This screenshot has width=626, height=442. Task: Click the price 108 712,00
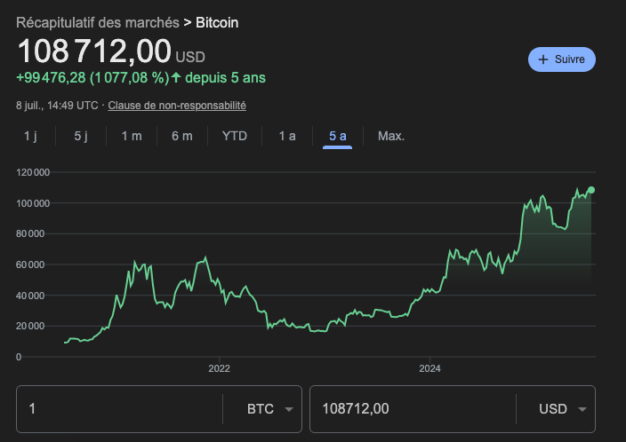tap(94, 51)
